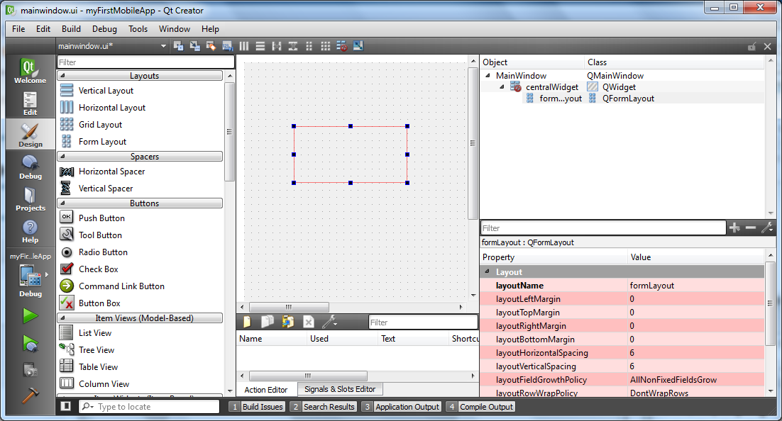Open the Action Editor wrench configure dropdown

pyautogui.click(x=329, y=322)
